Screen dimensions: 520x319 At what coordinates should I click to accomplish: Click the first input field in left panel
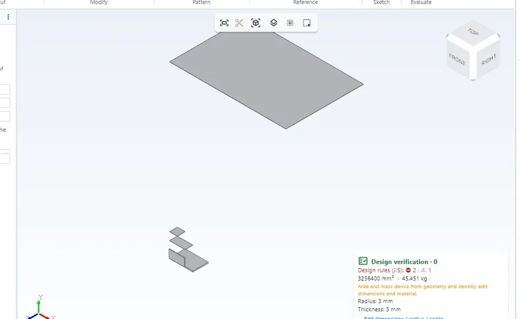click(5, 89)
